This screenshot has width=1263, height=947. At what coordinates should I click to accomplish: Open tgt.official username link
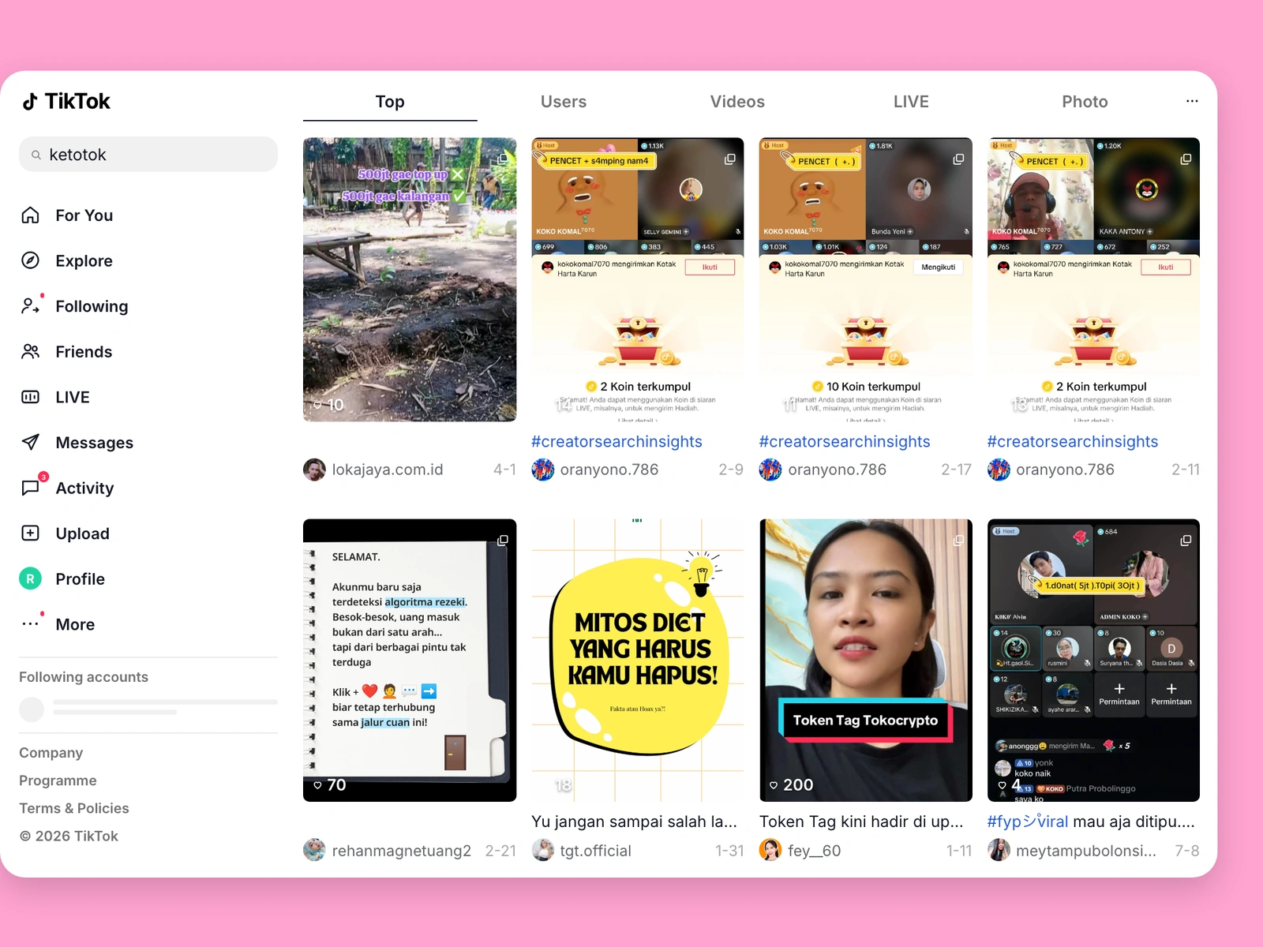point(596,851)
